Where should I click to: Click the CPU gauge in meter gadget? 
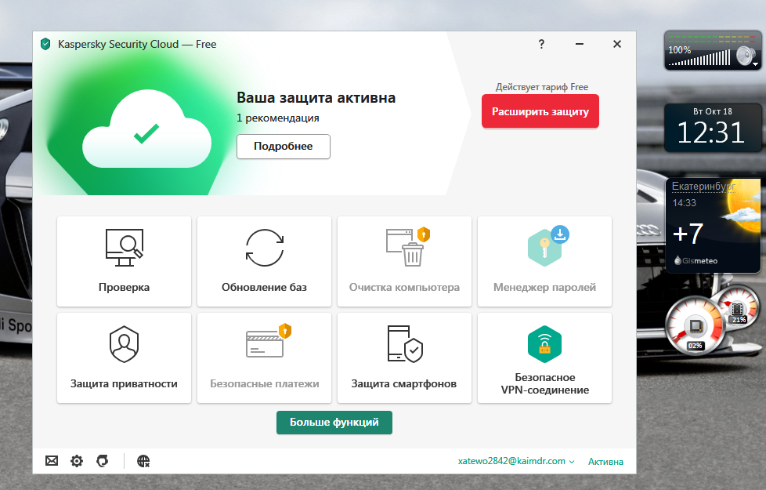[696, 325]
